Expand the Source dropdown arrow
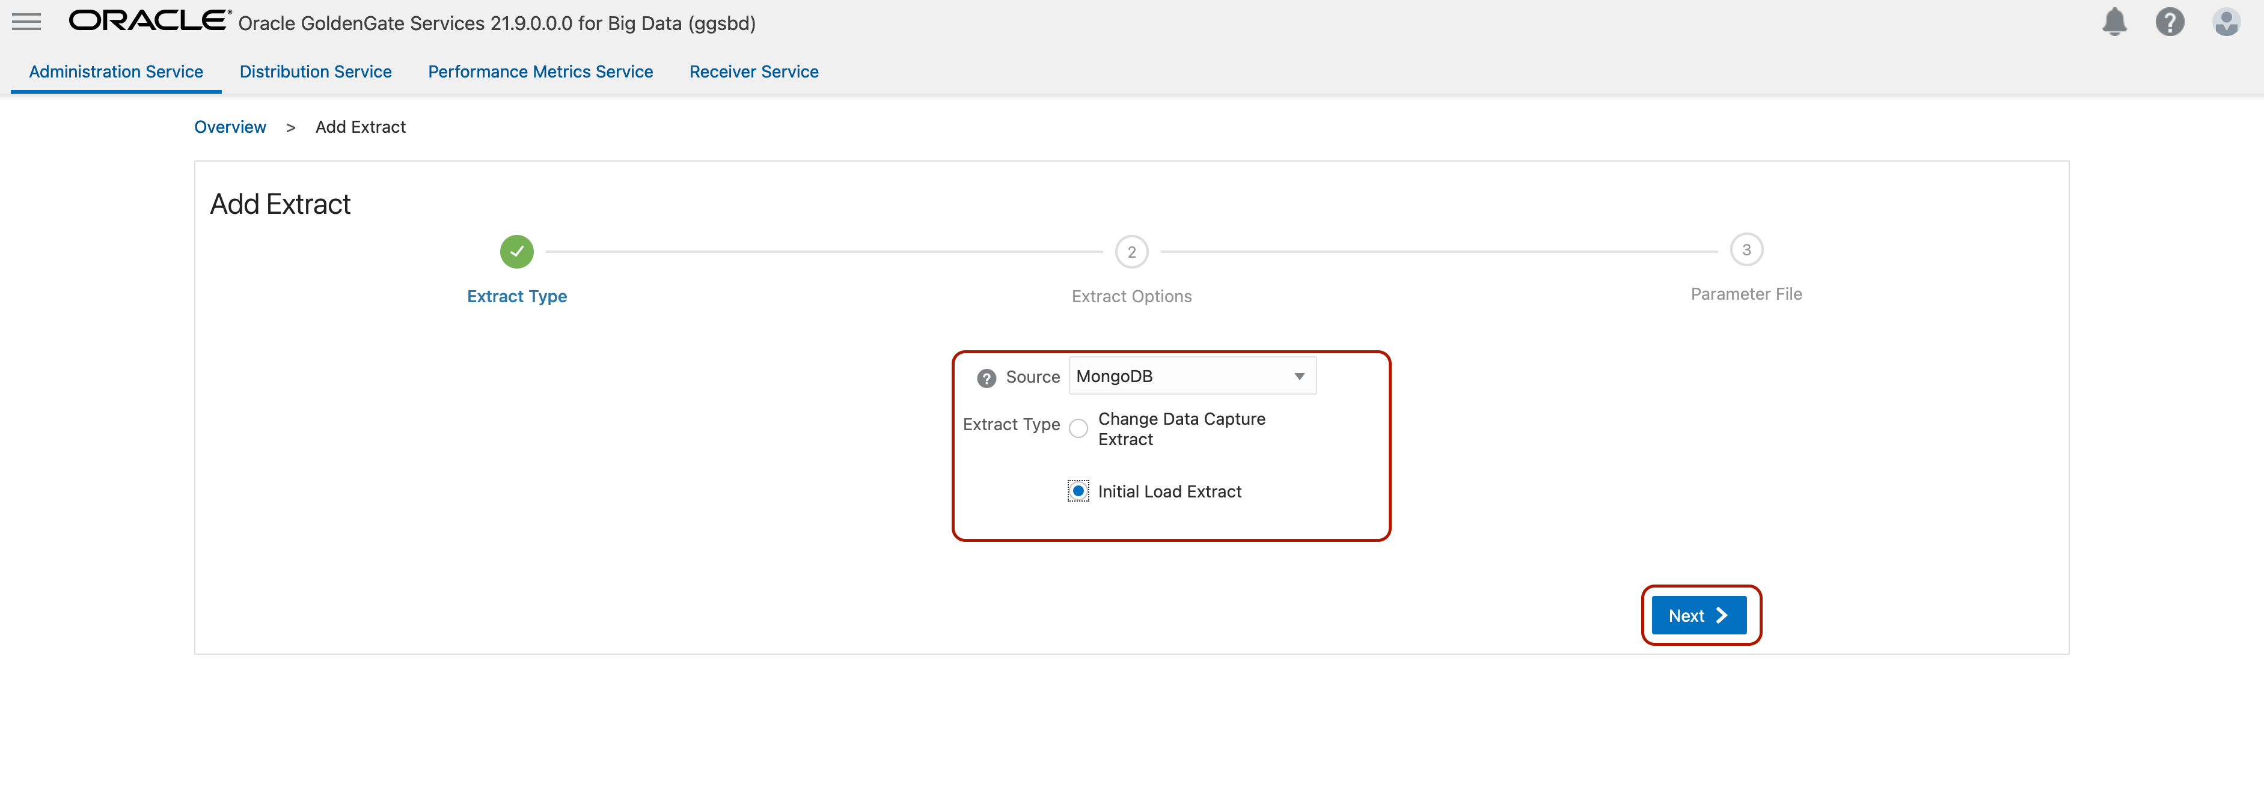The width and height of the screenshot is (2264, 793). (x=1299, y=377)
